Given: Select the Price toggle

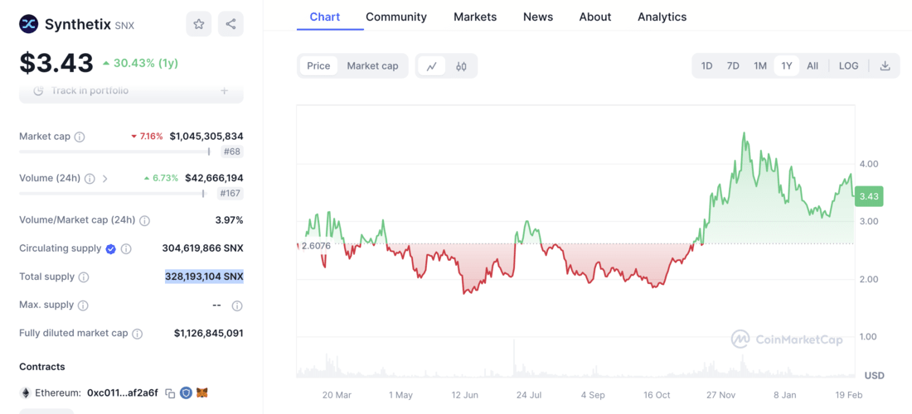Looking at the screenshot, I should point(318,66).
